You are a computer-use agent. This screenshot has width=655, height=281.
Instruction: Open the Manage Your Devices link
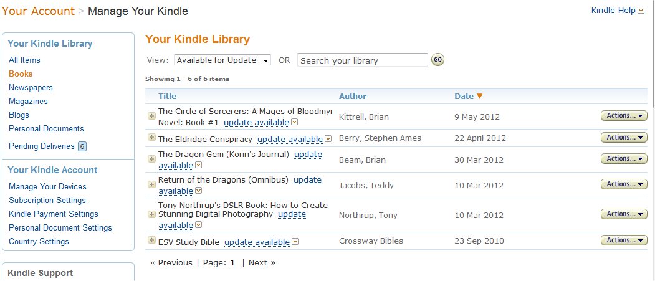pos(47,187)
